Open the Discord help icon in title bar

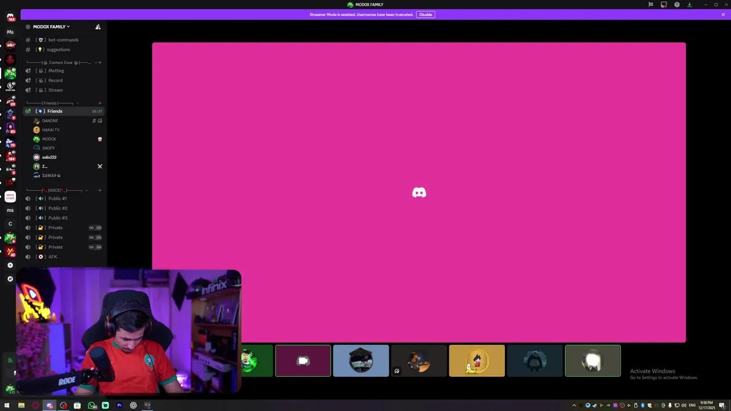(677, 5)
